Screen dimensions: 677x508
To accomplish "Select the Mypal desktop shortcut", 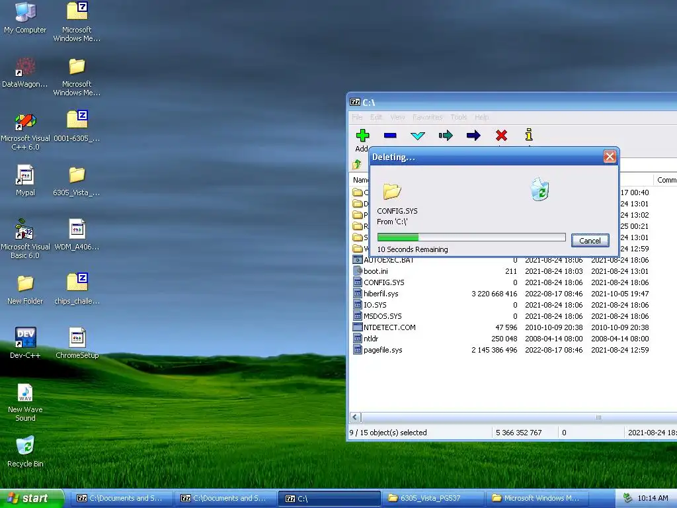I will (25, 181).
